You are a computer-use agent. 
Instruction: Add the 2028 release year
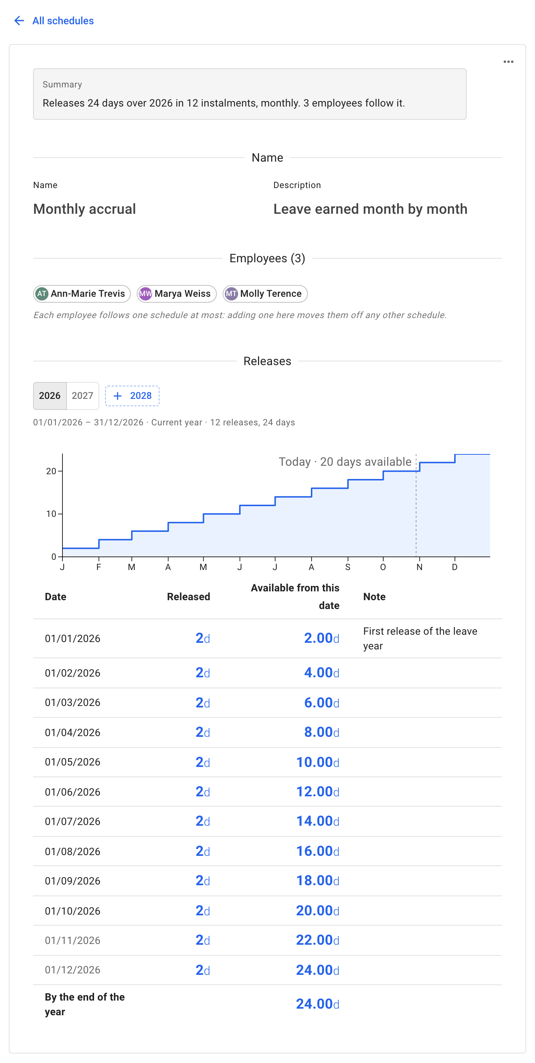(132, 396)
